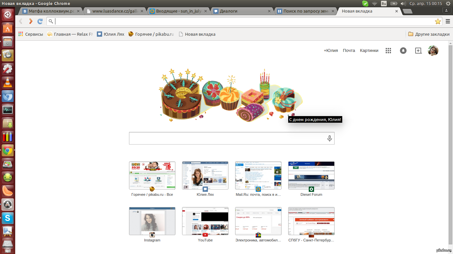The width and height of the screenshot is (453, 254).
Task: Reload the page with refresh icon
Action: coord(40,21)
